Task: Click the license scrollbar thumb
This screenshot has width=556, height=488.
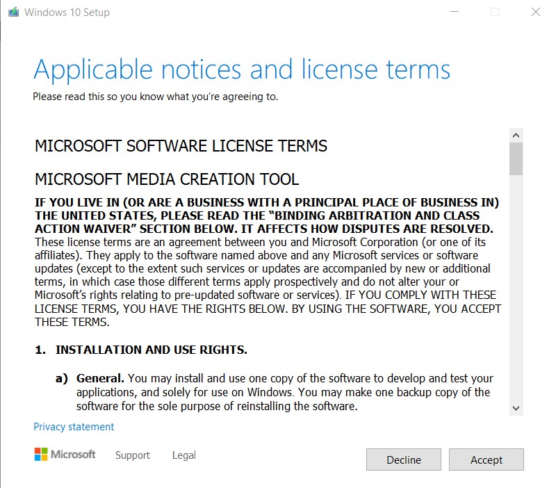Action: tap(516, 159)
